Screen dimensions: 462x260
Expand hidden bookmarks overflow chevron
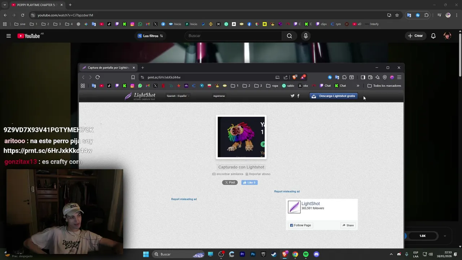click(358, 86)
